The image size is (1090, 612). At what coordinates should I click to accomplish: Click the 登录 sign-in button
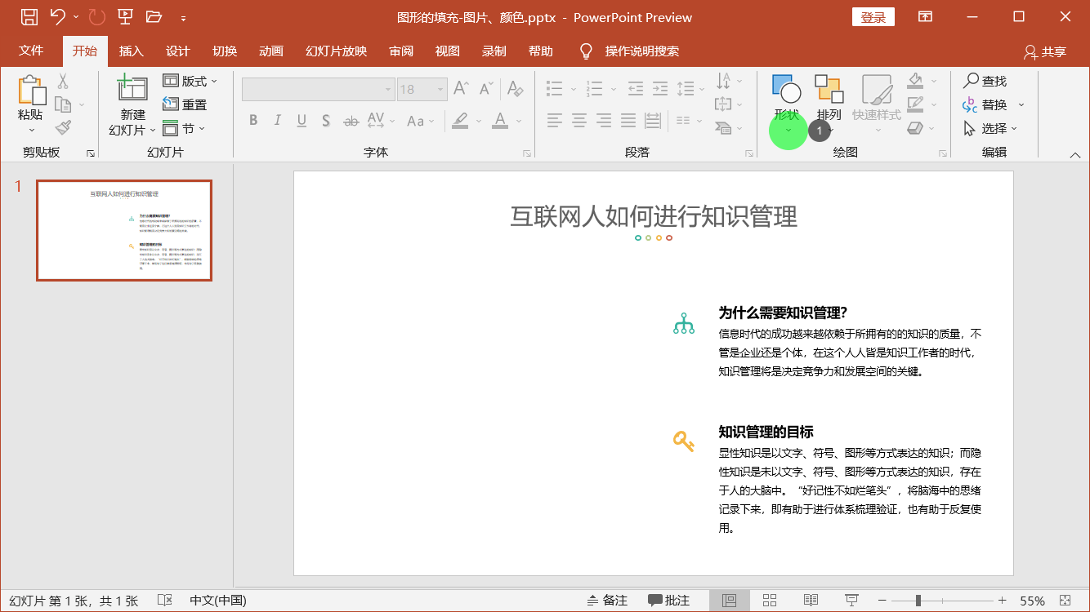point(873,17)
